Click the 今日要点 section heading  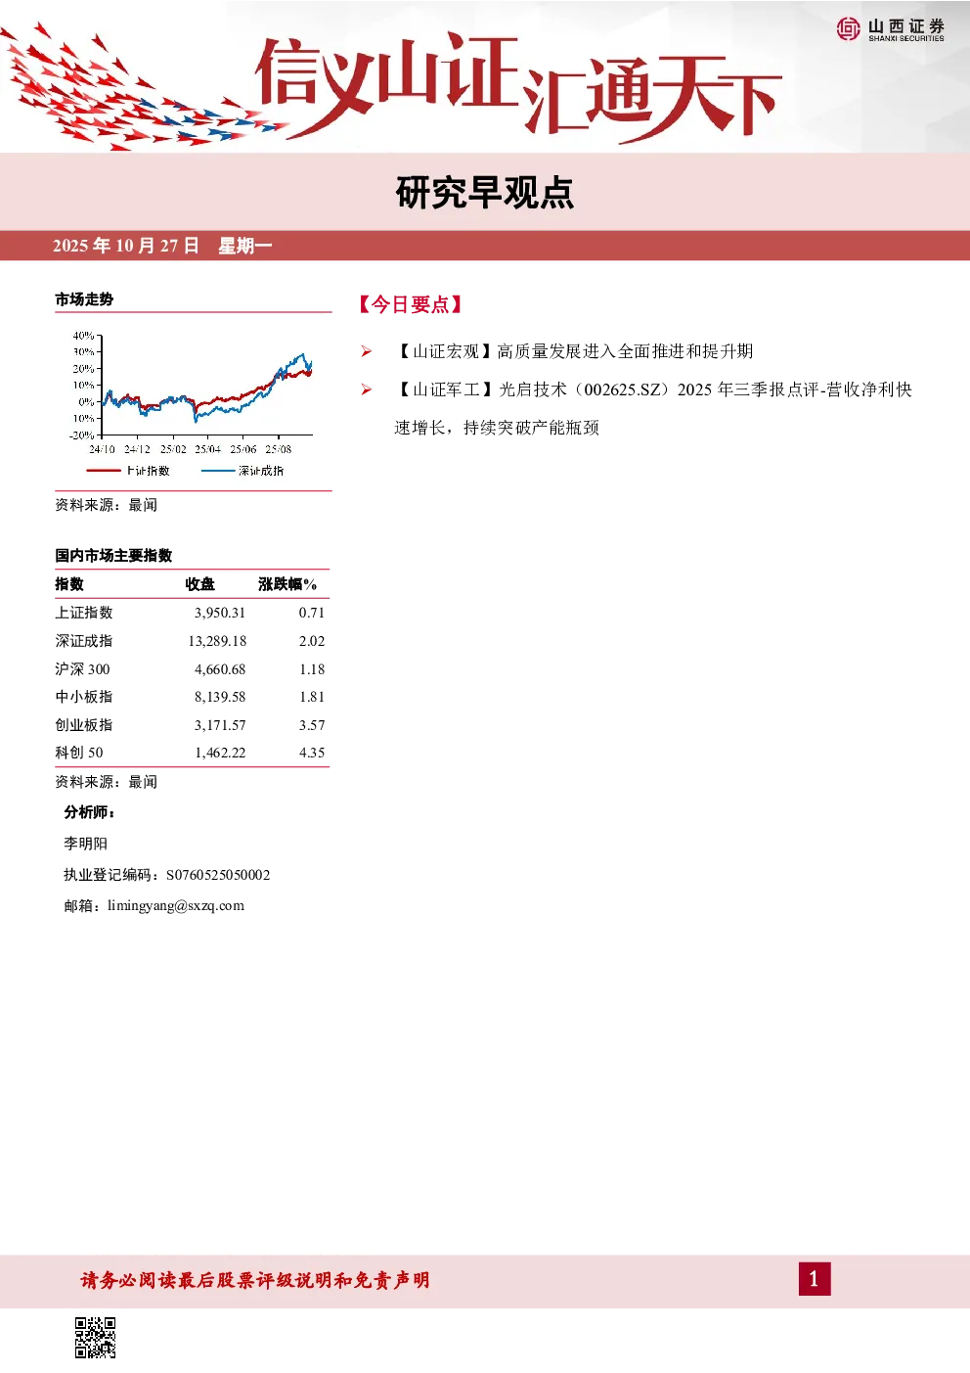pyautogui.click(x=411, y=304)
